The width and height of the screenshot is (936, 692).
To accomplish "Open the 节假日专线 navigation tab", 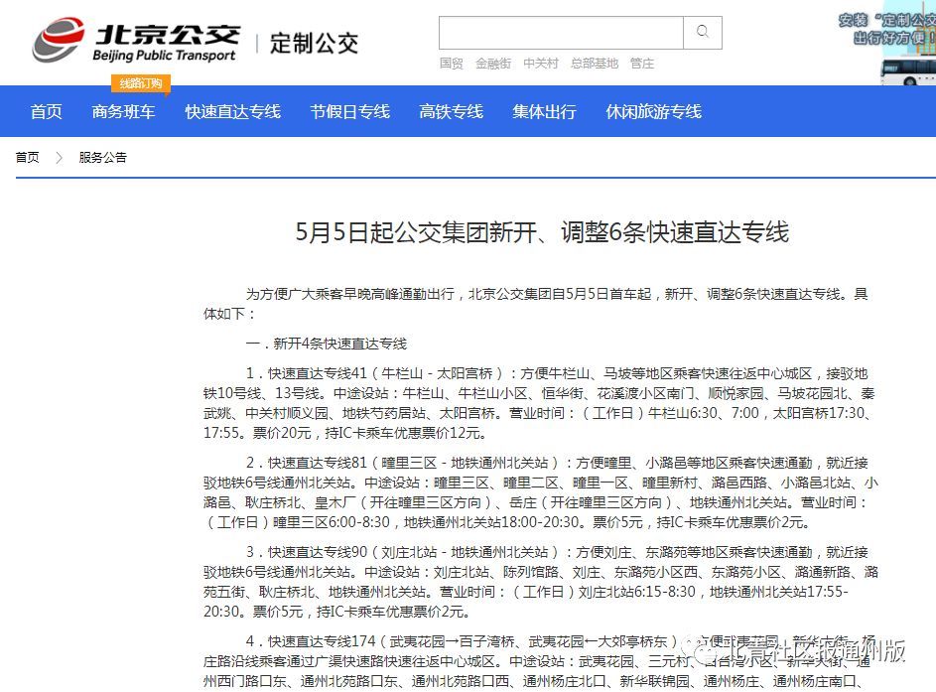I will point(349,111).
